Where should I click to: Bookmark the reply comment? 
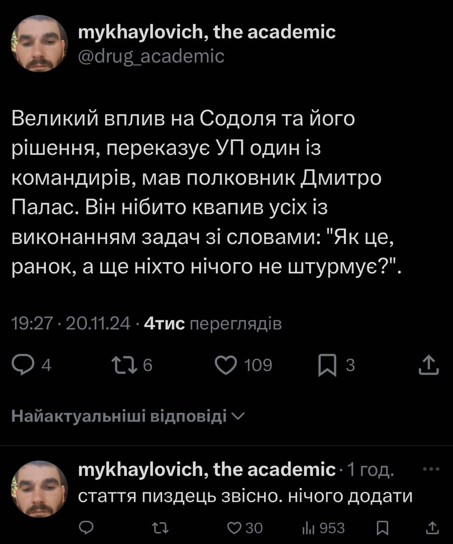pyautogui.click(x=383, y=528)
